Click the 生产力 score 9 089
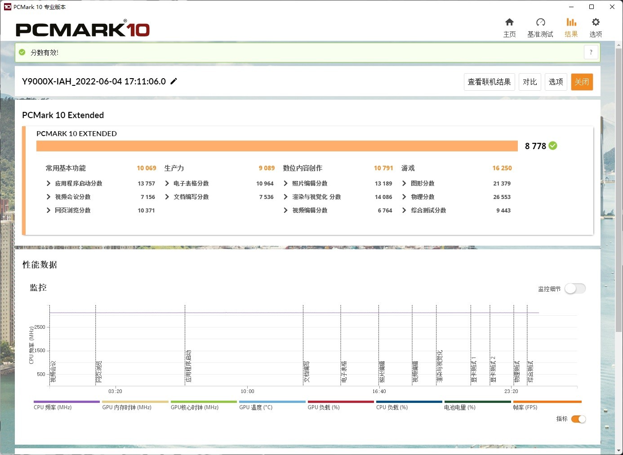This screenshot has width=623, height=455. [267, 168]
